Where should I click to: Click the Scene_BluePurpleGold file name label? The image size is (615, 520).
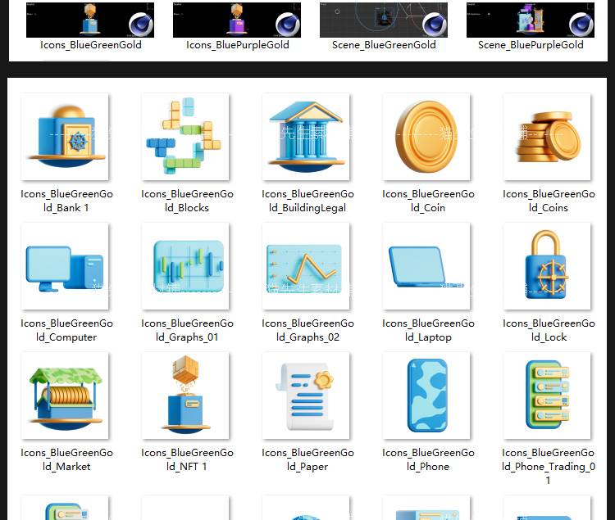coord(531,45)
